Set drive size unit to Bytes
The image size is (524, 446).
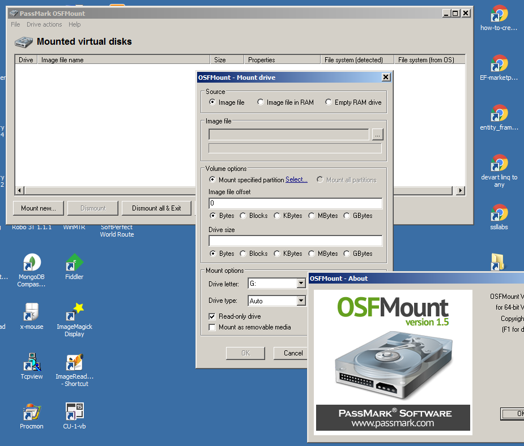click(x=212, y=254)
